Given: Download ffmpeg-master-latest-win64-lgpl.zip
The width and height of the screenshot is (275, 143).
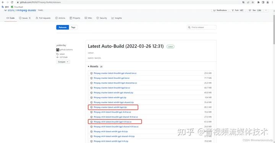Looking at the screenshot, I should click(x=110, y=107).
